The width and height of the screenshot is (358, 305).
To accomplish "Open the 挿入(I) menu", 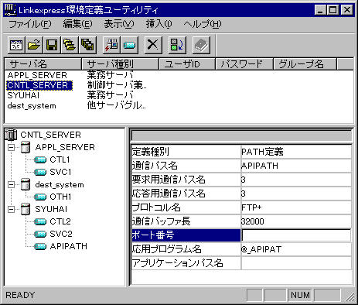I will click(x=159, y=24).
